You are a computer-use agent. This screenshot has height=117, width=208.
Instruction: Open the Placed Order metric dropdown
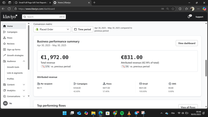tap(52, 29)
